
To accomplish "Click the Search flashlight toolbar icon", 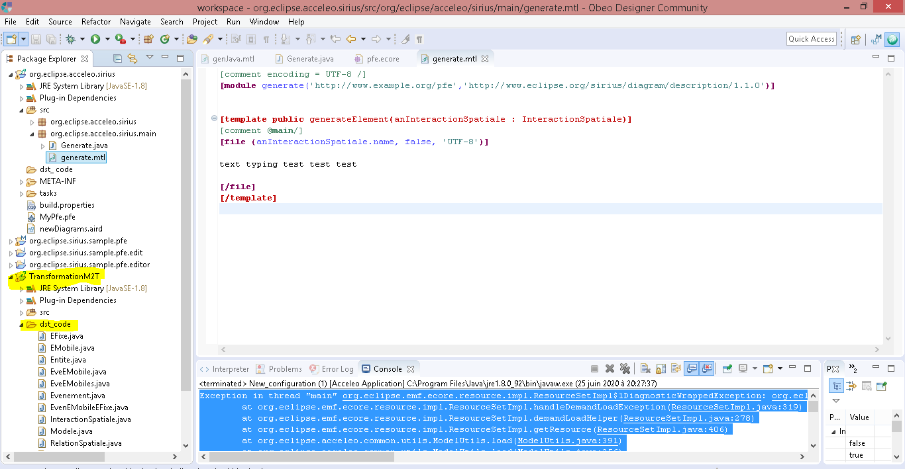I will 207,39.
